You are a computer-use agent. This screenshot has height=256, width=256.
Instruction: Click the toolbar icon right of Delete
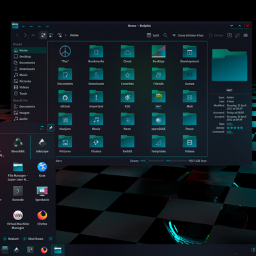tap(229, 35)
